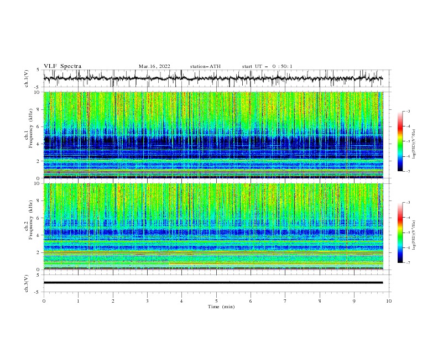This screenshot has width=438, height=338.
Task: Click the ch.1 spectrogram color bar
Action: (400, 141)
